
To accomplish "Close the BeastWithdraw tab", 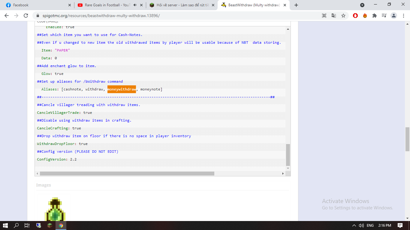I will (x=285, y=5).
